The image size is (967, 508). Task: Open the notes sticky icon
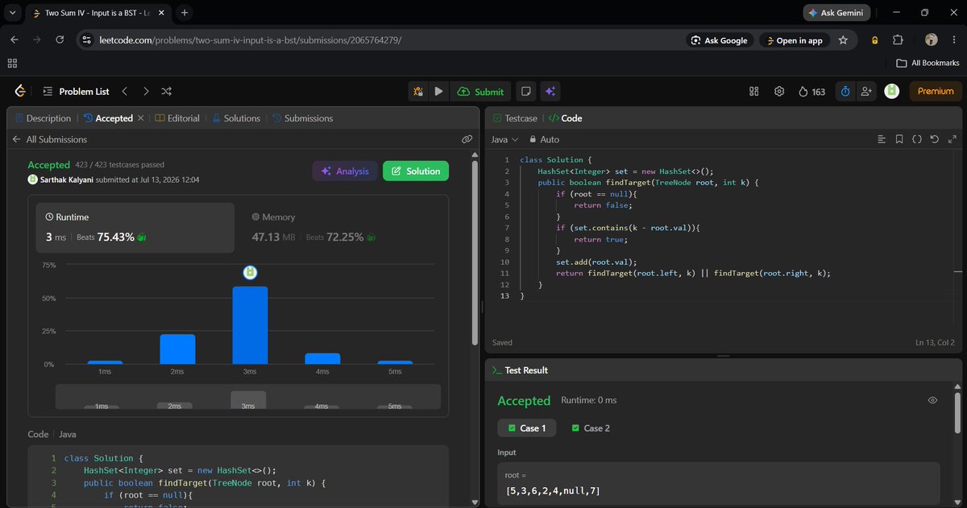tap(525, 92)
